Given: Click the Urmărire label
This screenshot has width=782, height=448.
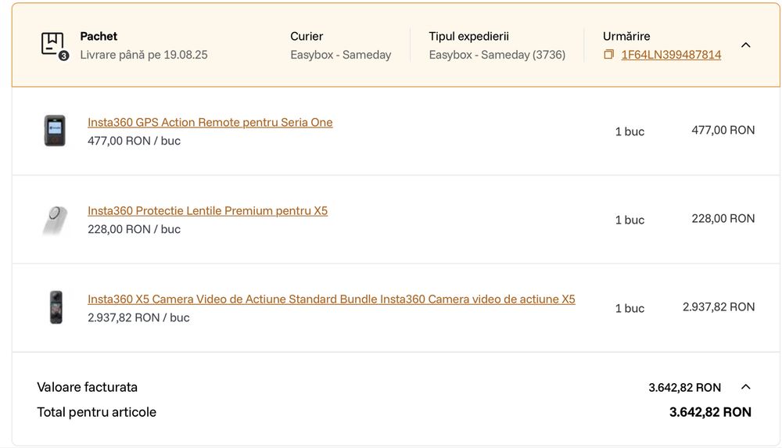Looking at the screenshot, I should [x=626, y=37].
